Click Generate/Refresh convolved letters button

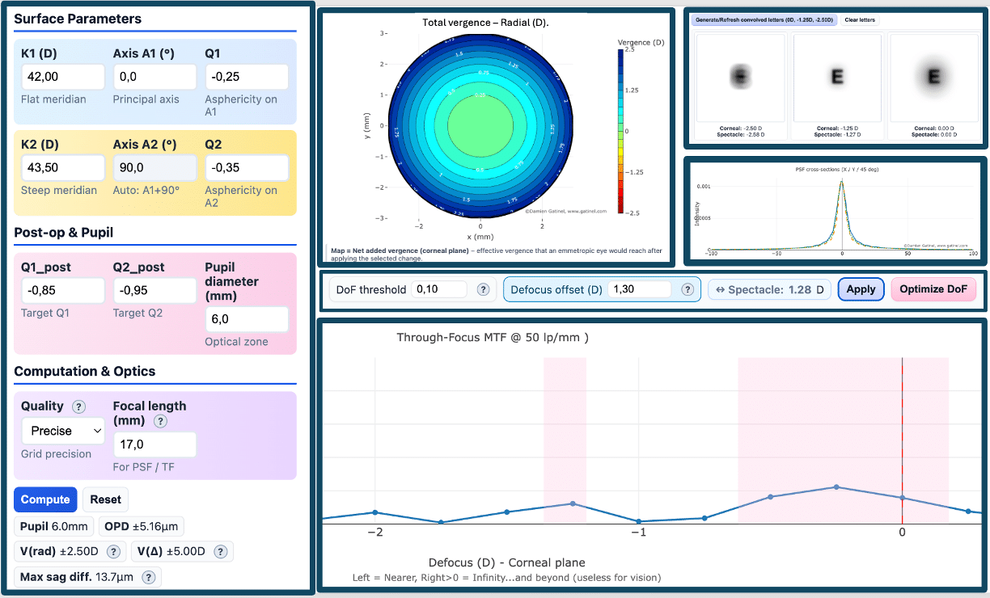(764, 19)
